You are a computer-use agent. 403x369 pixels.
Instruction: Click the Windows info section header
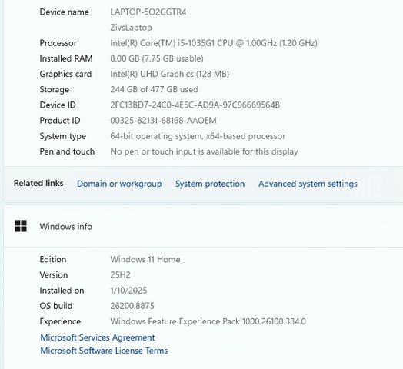[66, 226]
